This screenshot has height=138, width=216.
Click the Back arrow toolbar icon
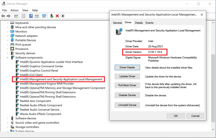[3, 16]
